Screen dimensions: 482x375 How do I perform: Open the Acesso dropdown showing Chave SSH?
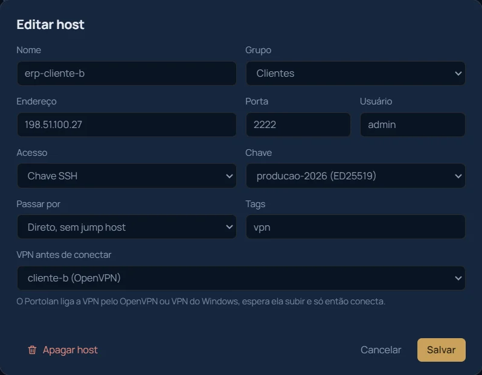[127, 176]
